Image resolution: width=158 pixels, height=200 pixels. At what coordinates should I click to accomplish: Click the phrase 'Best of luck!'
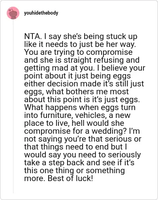click(70, 178)
